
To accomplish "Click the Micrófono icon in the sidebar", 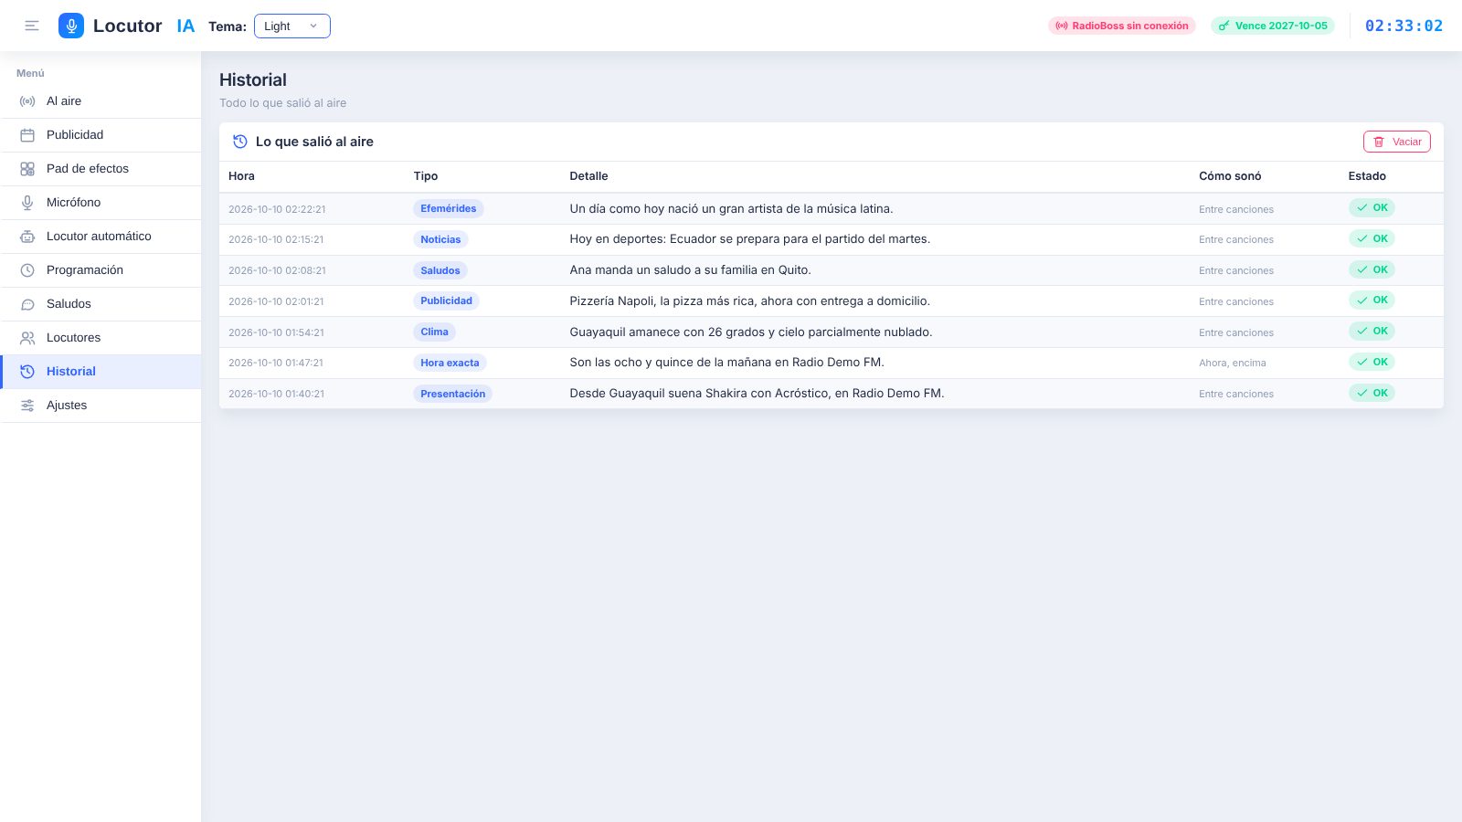I will [x=27, y=203].
